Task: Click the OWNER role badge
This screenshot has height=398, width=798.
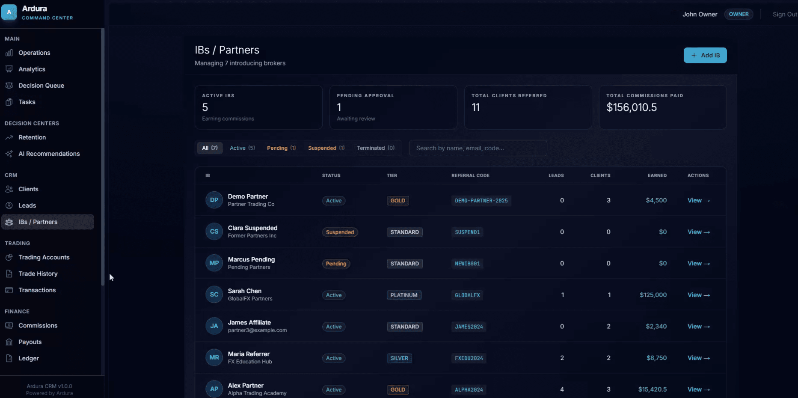Action: pyautogui.click(x=739, y=14)
